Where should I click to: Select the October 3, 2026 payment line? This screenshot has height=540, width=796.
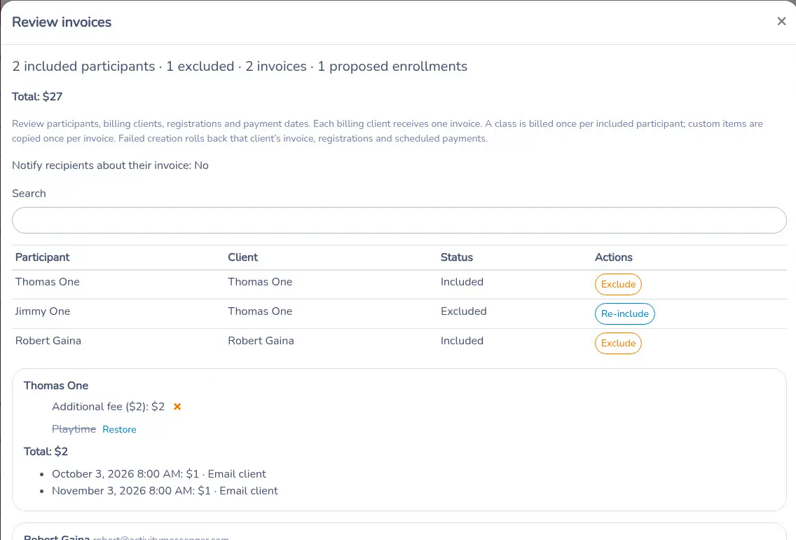[x=159, y=473]
